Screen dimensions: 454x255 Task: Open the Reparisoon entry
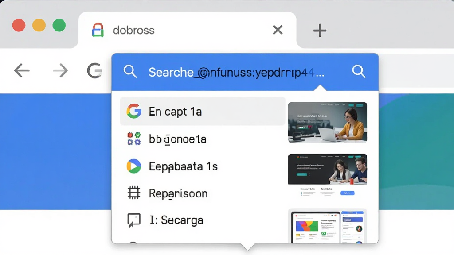pyautogui.click(x=203, y=193)
